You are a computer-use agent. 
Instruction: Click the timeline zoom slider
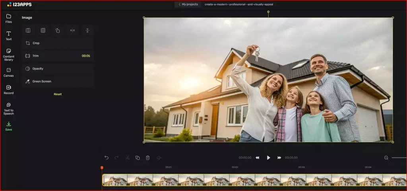[399, 158]
